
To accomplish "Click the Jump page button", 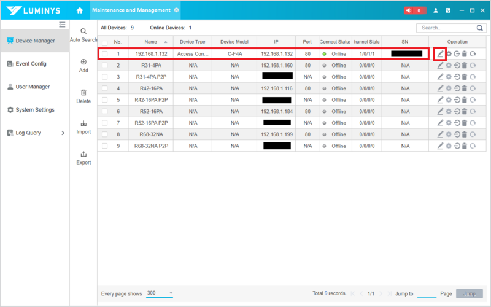I will pyautogui.click(x=469, y=293).
